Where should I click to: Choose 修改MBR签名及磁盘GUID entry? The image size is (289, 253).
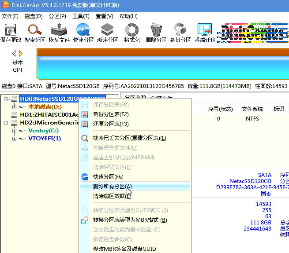pyautogui.click(x=135, y=249)
